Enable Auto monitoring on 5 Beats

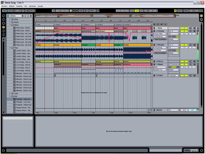coord(174,67)
